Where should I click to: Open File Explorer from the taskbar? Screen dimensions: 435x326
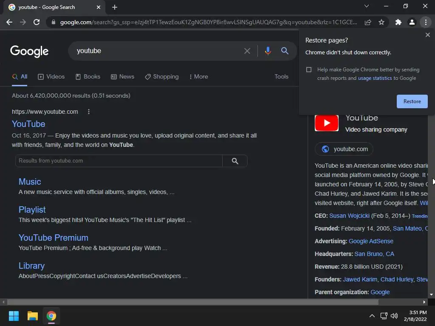point(32,316)
